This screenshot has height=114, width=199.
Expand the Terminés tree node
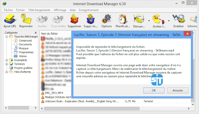click(x=7, y=64)
